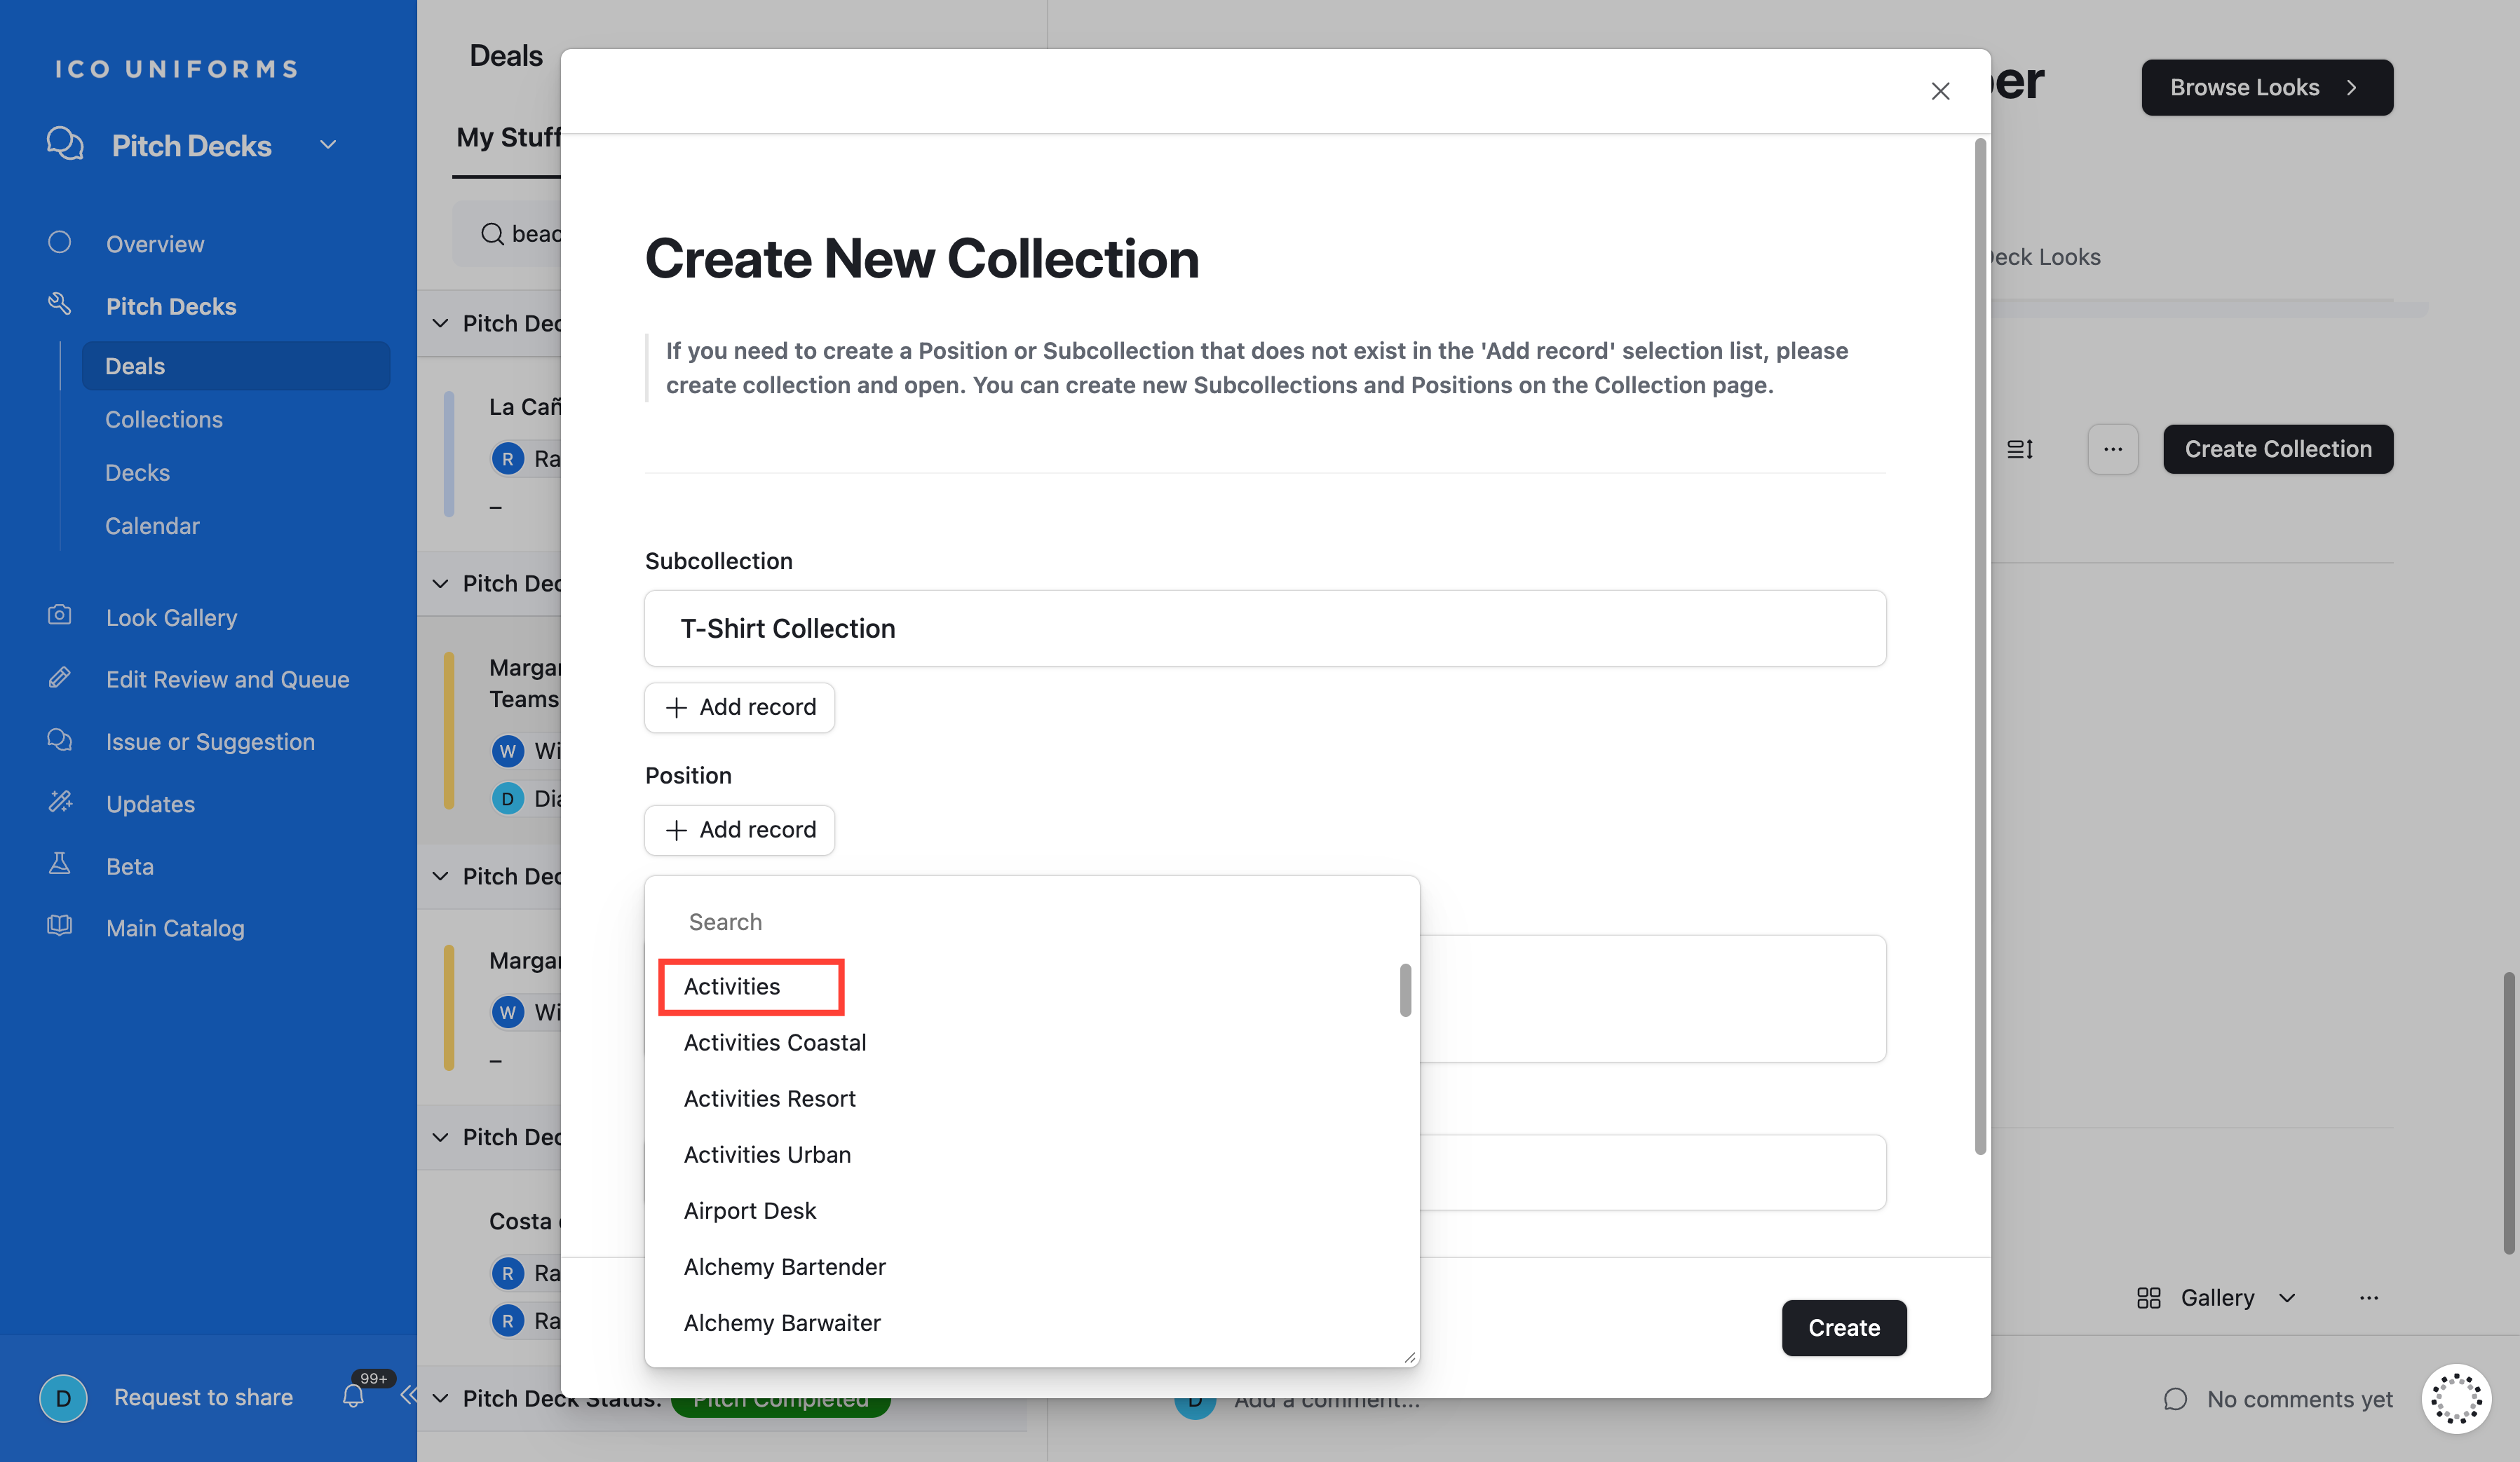Click Add record under Subcollection

click(x=740, y=707)
